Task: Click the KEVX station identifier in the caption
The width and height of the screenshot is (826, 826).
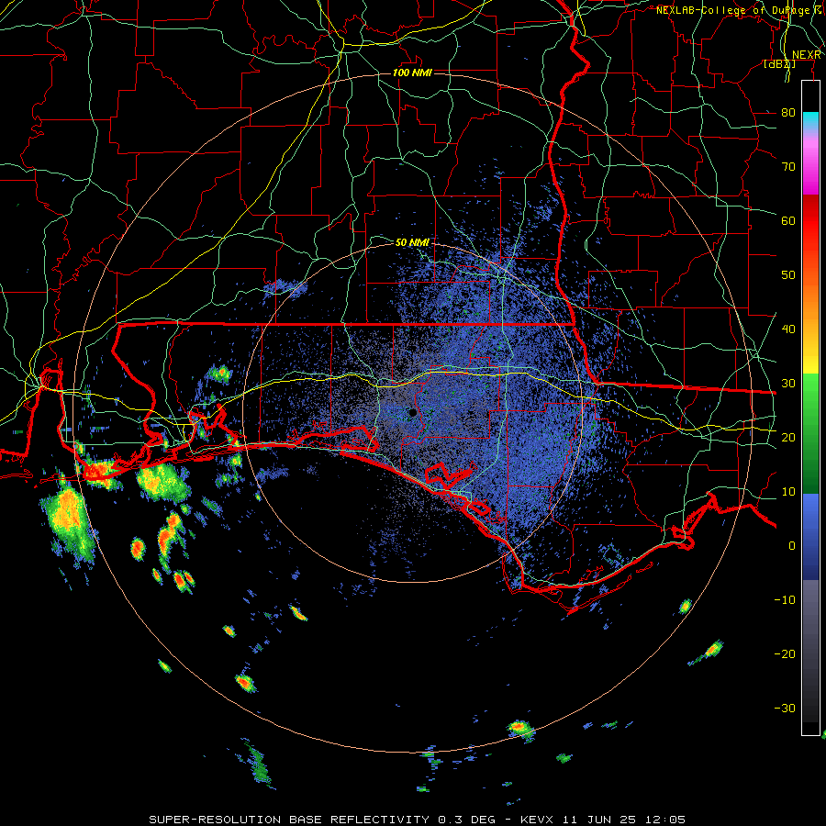Action: click(x=537, y=820)
